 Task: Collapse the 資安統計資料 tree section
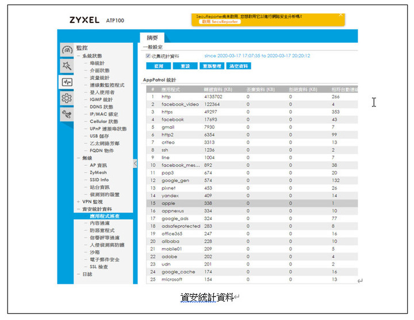pyautogui.click(x=78, y=209)
